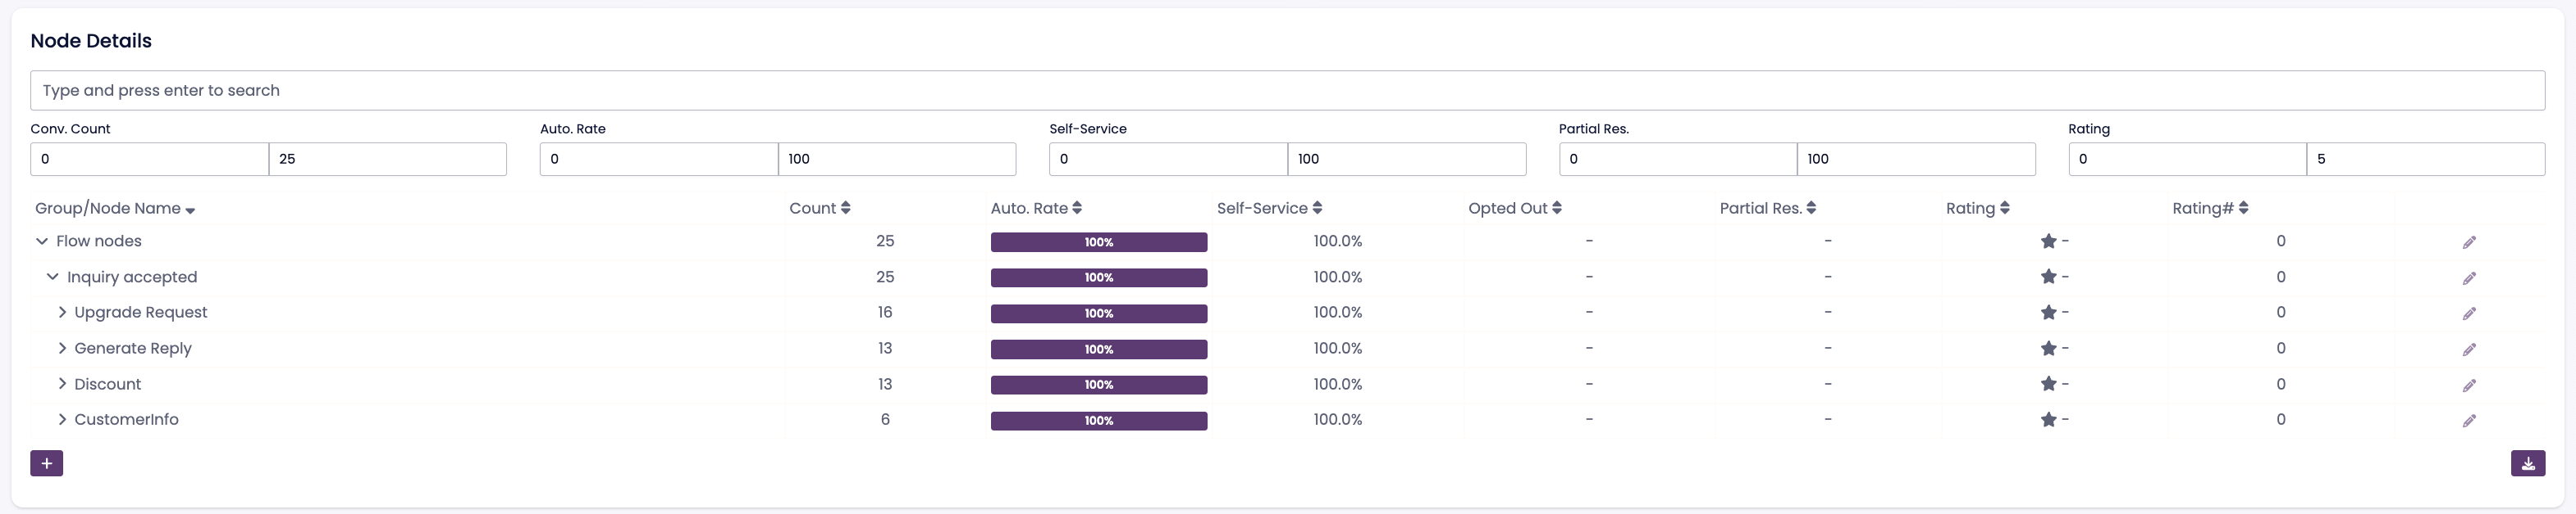The width and height of the screenshot is (2576, 514).
Task: Expand the Upgrade Request node
Action: click(62, 313)
